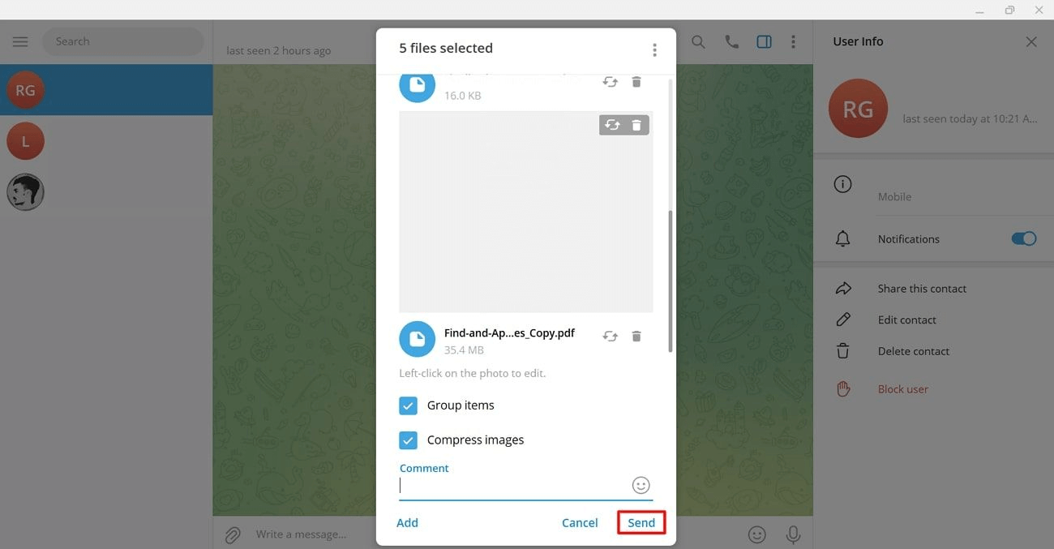The height and width of the screenshot is (549, 1054).
Task: Click the User Info panel title
Action: coord(858,41)
